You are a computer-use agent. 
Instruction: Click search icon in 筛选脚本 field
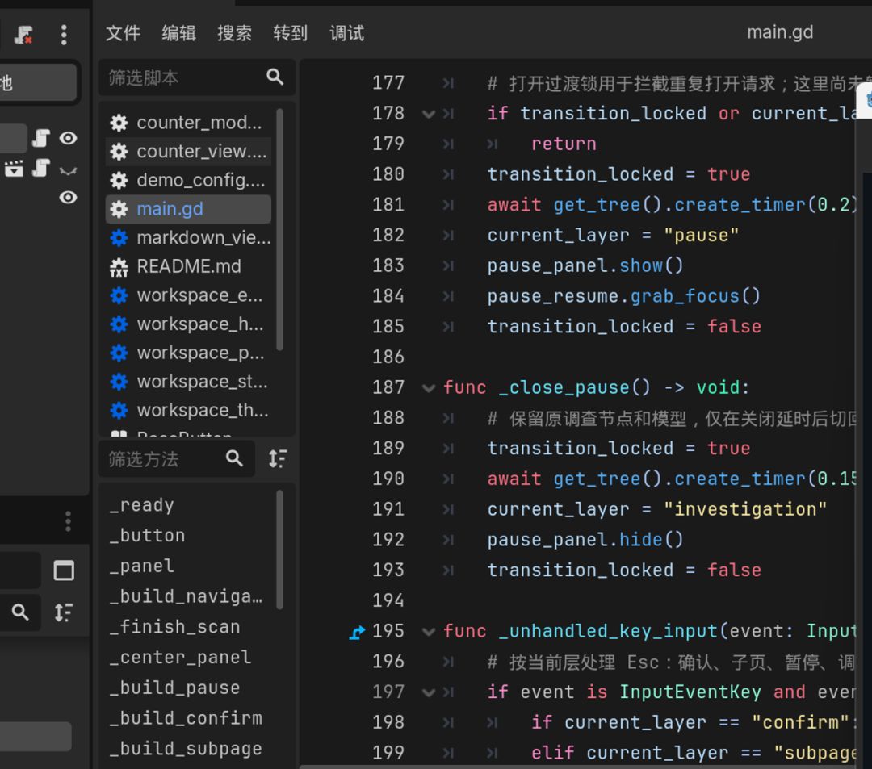[x=275, y=77]
